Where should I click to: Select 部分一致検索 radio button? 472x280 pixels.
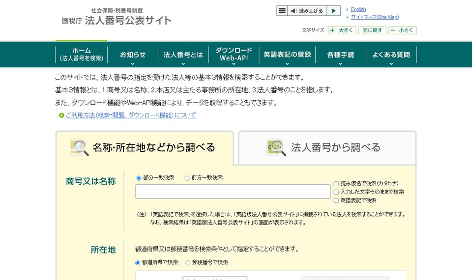tap(139, 178)
